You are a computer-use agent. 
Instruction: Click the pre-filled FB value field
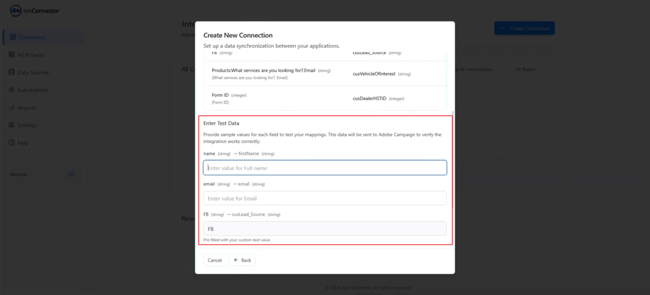[325, 229]
